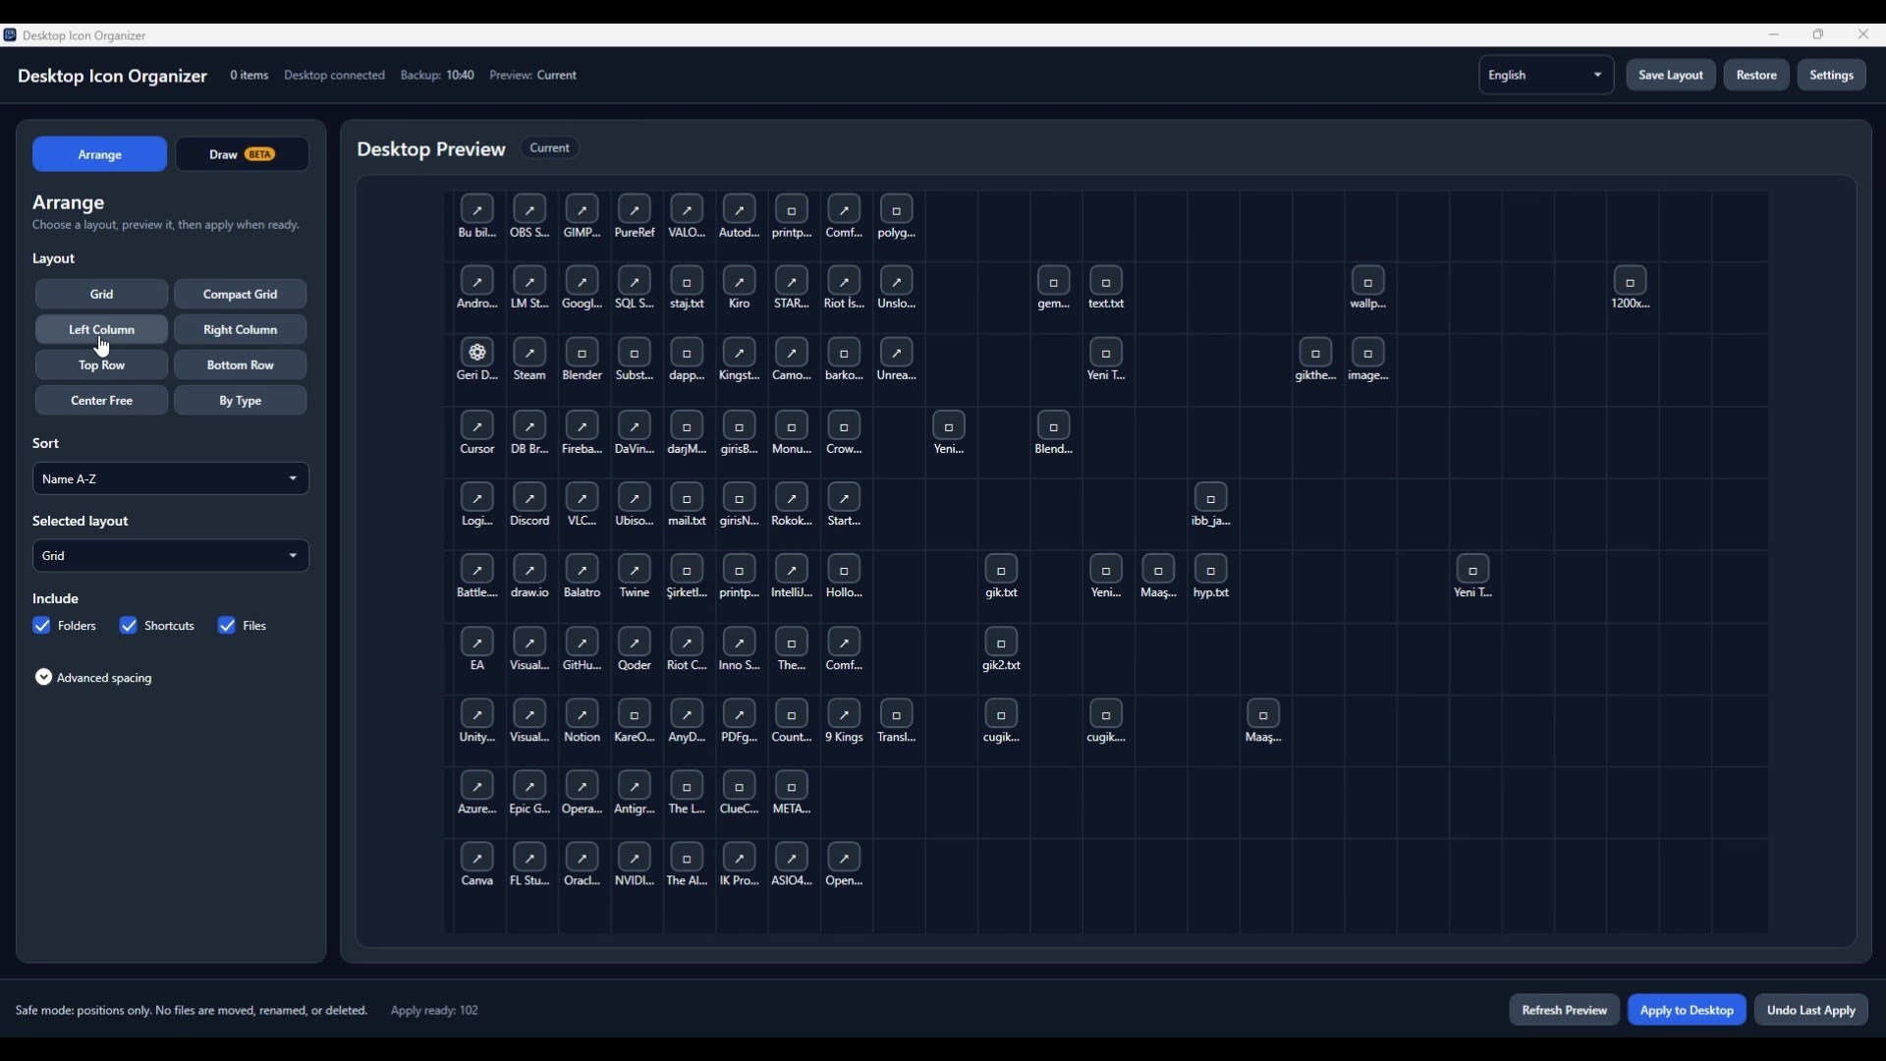Click the Save Layout button
The width and height of the screenshot is (1886, 1061).
click(1672, 76)
